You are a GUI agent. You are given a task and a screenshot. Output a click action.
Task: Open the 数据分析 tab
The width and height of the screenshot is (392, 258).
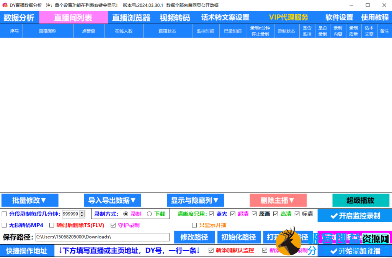(x=18, y=17)
